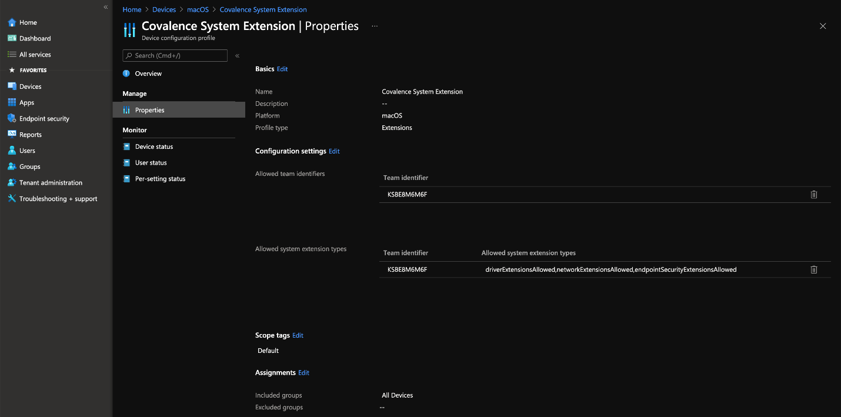Edit the Basics section
Viewport: 841px width, 417px height.
pos(282,69)
